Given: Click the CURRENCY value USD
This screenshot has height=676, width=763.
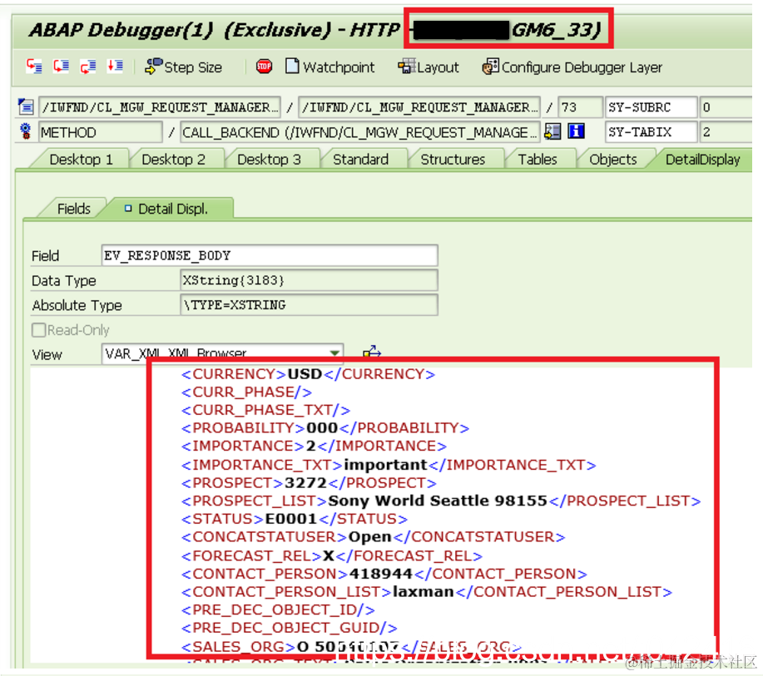Looking at the screenshot, I should (305, 374).
